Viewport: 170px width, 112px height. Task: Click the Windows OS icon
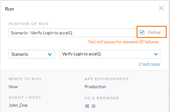click(x=87, y=106)
